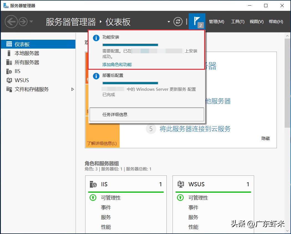
Task: Click the WSUS monitor icon on its tile
Action: click(x=181, y=184)
